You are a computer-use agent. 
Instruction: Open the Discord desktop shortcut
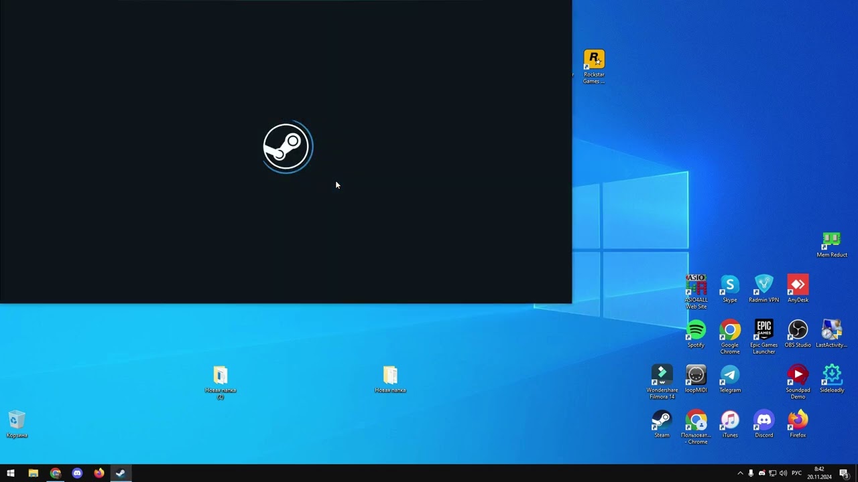763,423
